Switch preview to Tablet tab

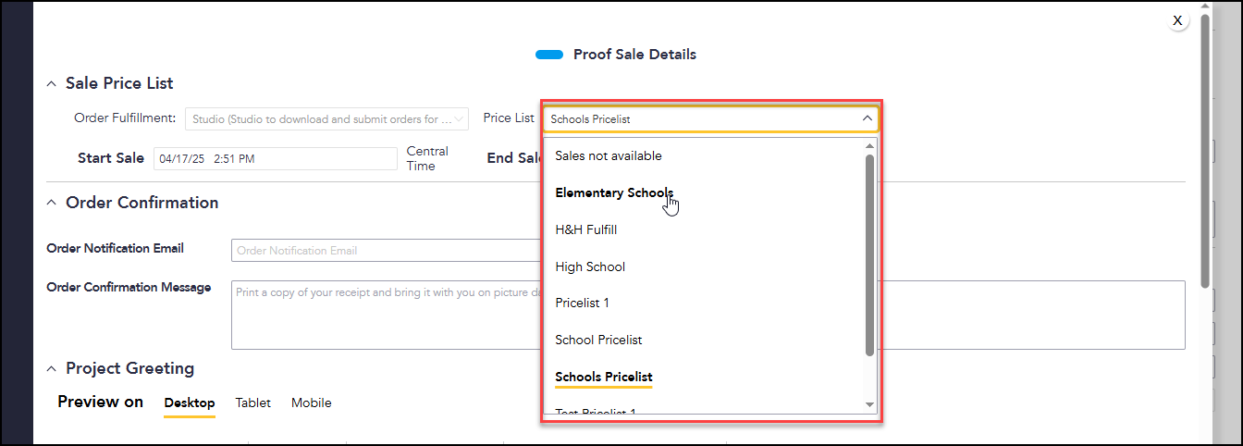click(253, 403)
